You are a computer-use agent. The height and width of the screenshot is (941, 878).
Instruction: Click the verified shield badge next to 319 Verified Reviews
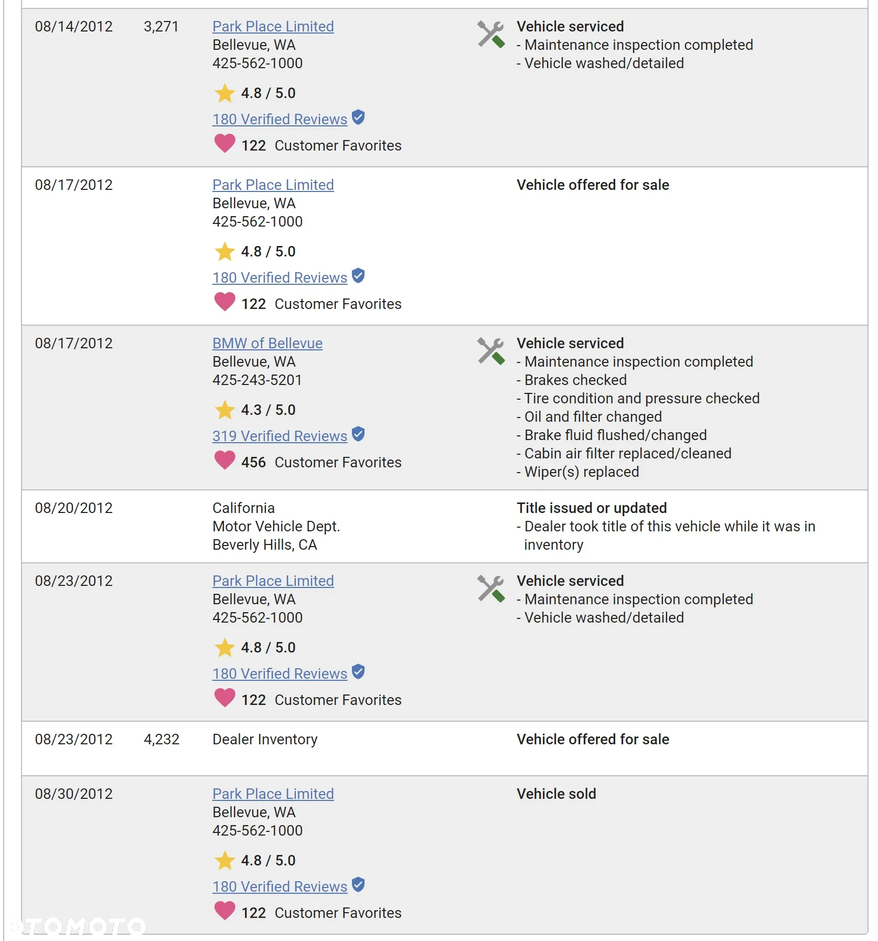tap(358, 434)
